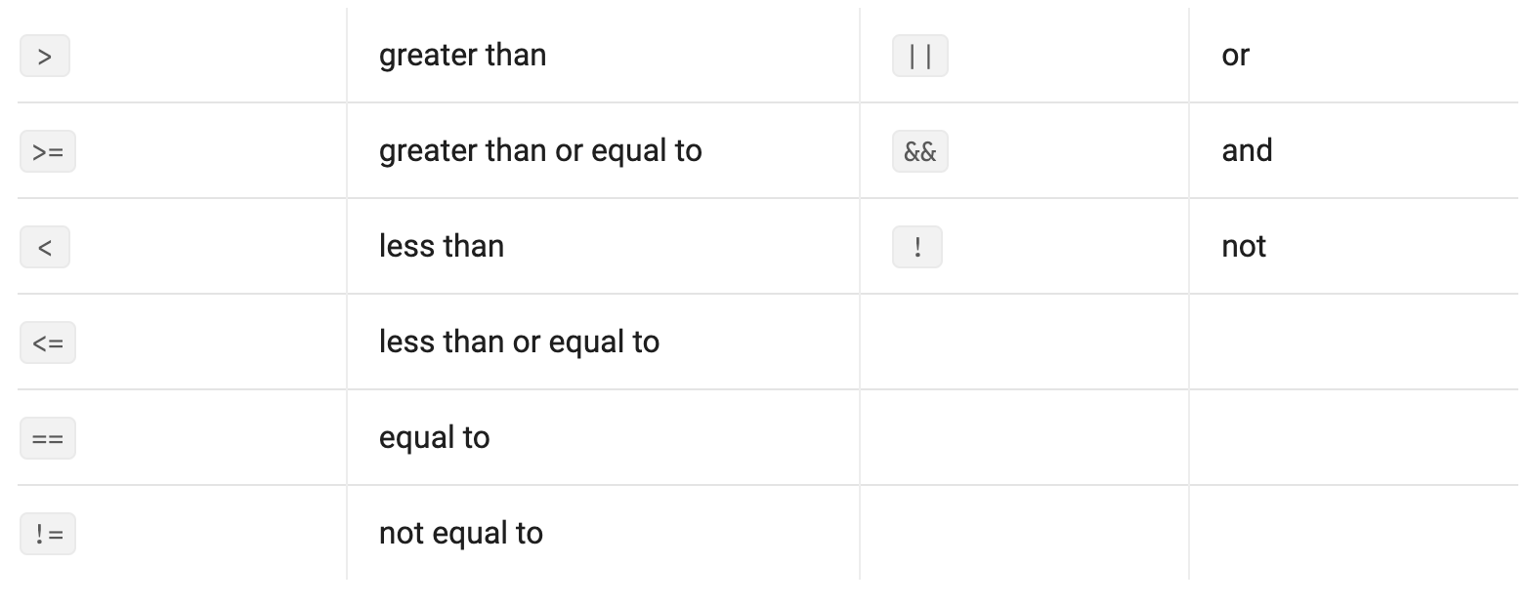The width and height of the screenshot is (1532, 605).
Task: Click the ">=" operator code badge
Action: coord(48,151)
